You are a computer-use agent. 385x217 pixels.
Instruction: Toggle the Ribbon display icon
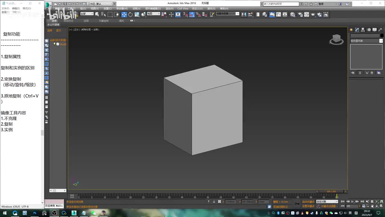tap(272, 14)
